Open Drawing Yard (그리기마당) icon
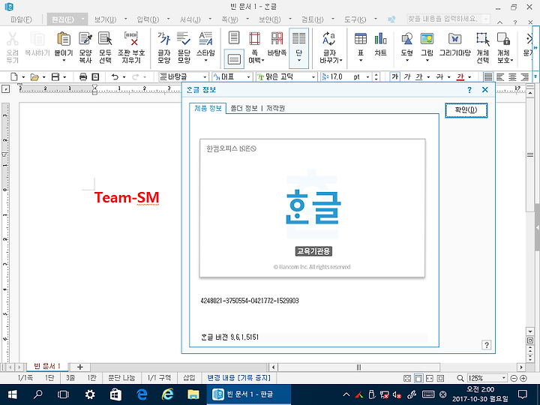 click(x=454, y=39)
